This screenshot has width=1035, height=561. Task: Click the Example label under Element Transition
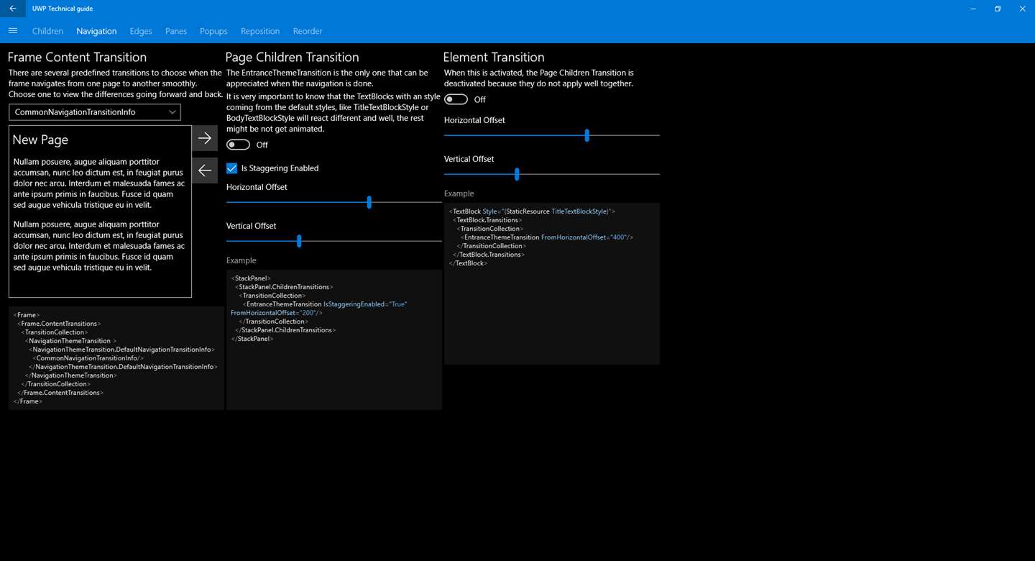click(459, 193)
